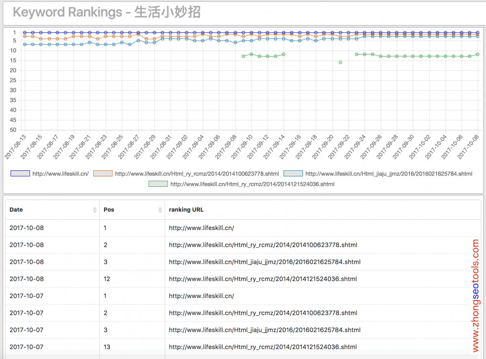Viewport: 486px width, 359px height.
Task: Click the Date column sort arrows
Action: [95, 210]
